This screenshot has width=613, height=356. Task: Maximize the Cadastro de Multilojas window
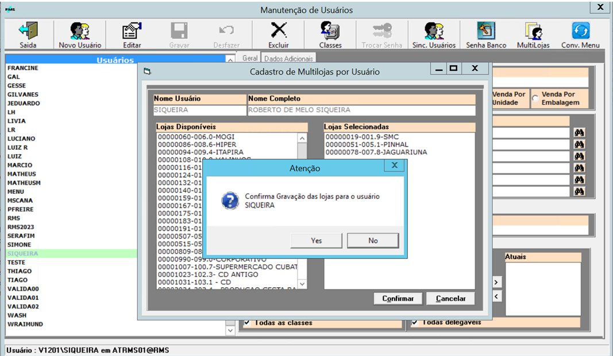click(453, 68)
